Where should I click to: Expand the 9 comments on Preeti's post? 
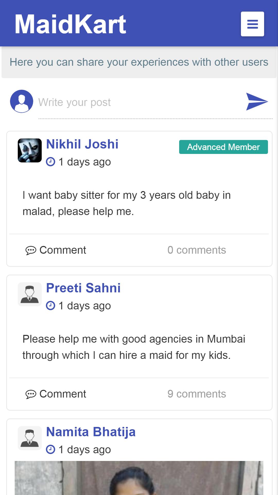(197, 394)
